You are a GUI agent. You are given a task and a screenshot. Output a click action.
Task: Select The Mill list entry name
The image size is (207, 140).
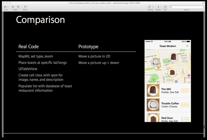pyautogui.click(x=166, y=89)
